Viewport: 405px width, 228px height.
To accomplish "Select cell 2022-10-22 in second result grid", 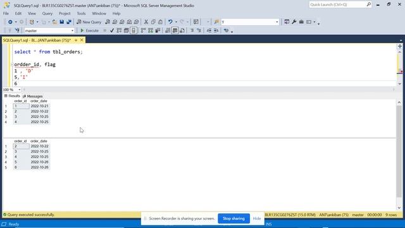I will click(x=39, y=146).
